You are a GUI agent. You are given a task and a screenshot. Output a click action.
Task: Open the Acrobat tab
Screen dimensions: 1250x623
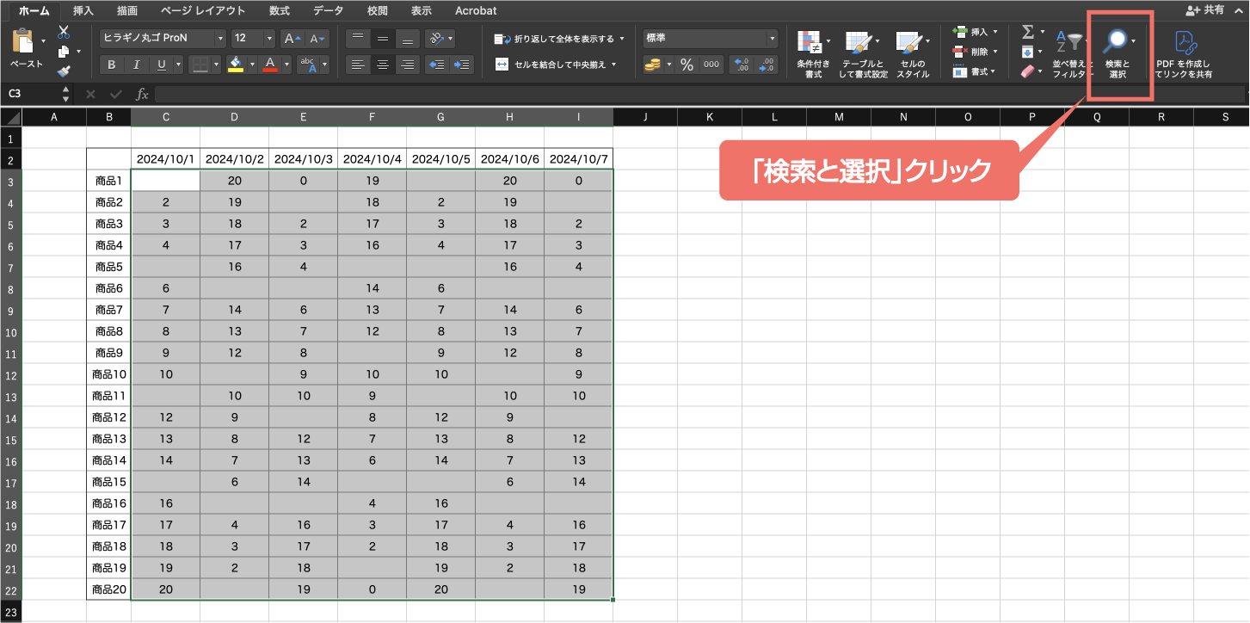476,10
